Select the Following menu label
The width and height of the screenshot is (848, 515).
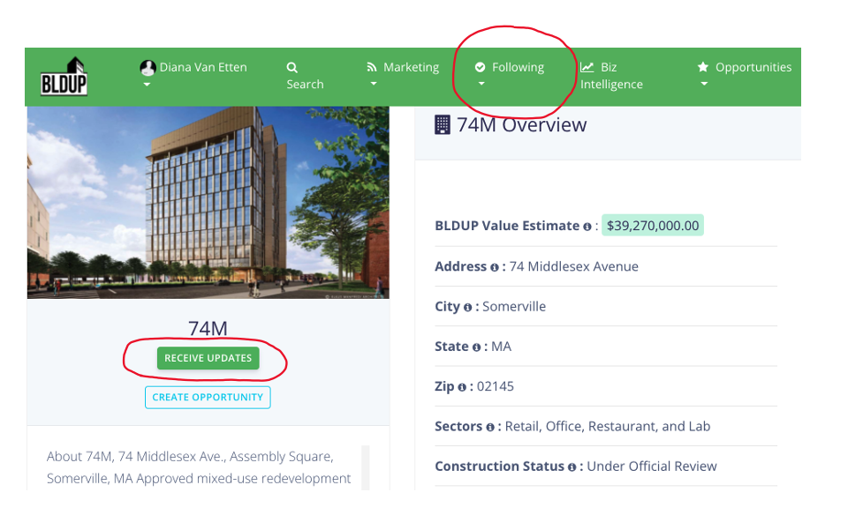point(518,68)
